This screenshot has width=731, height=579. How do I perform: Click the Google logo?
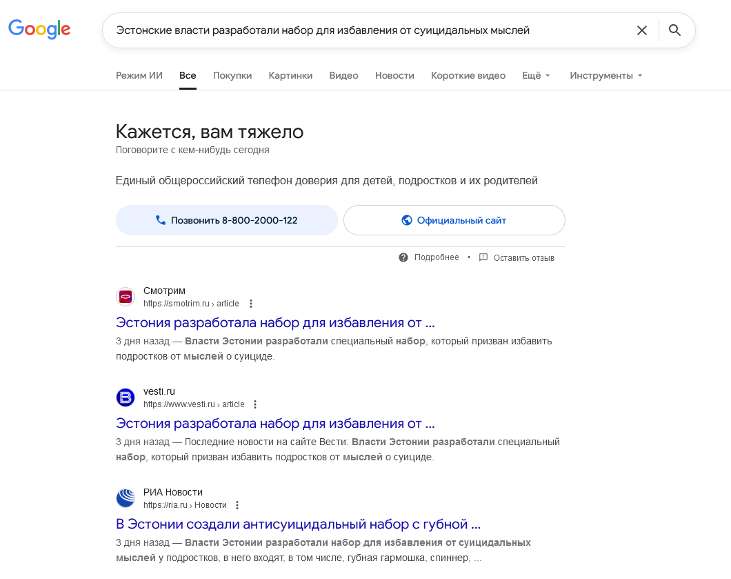[39, 29]
